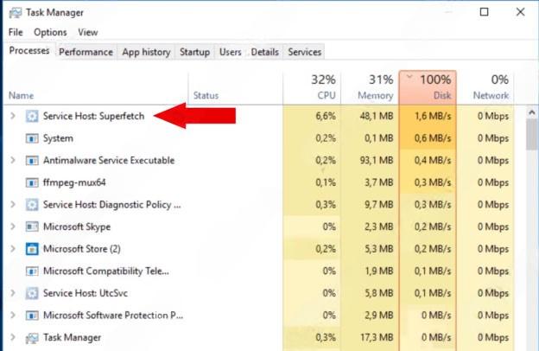
Task: Expand the Microsoft Skype process
Action: pyautogui.click(x=13, y=227)
